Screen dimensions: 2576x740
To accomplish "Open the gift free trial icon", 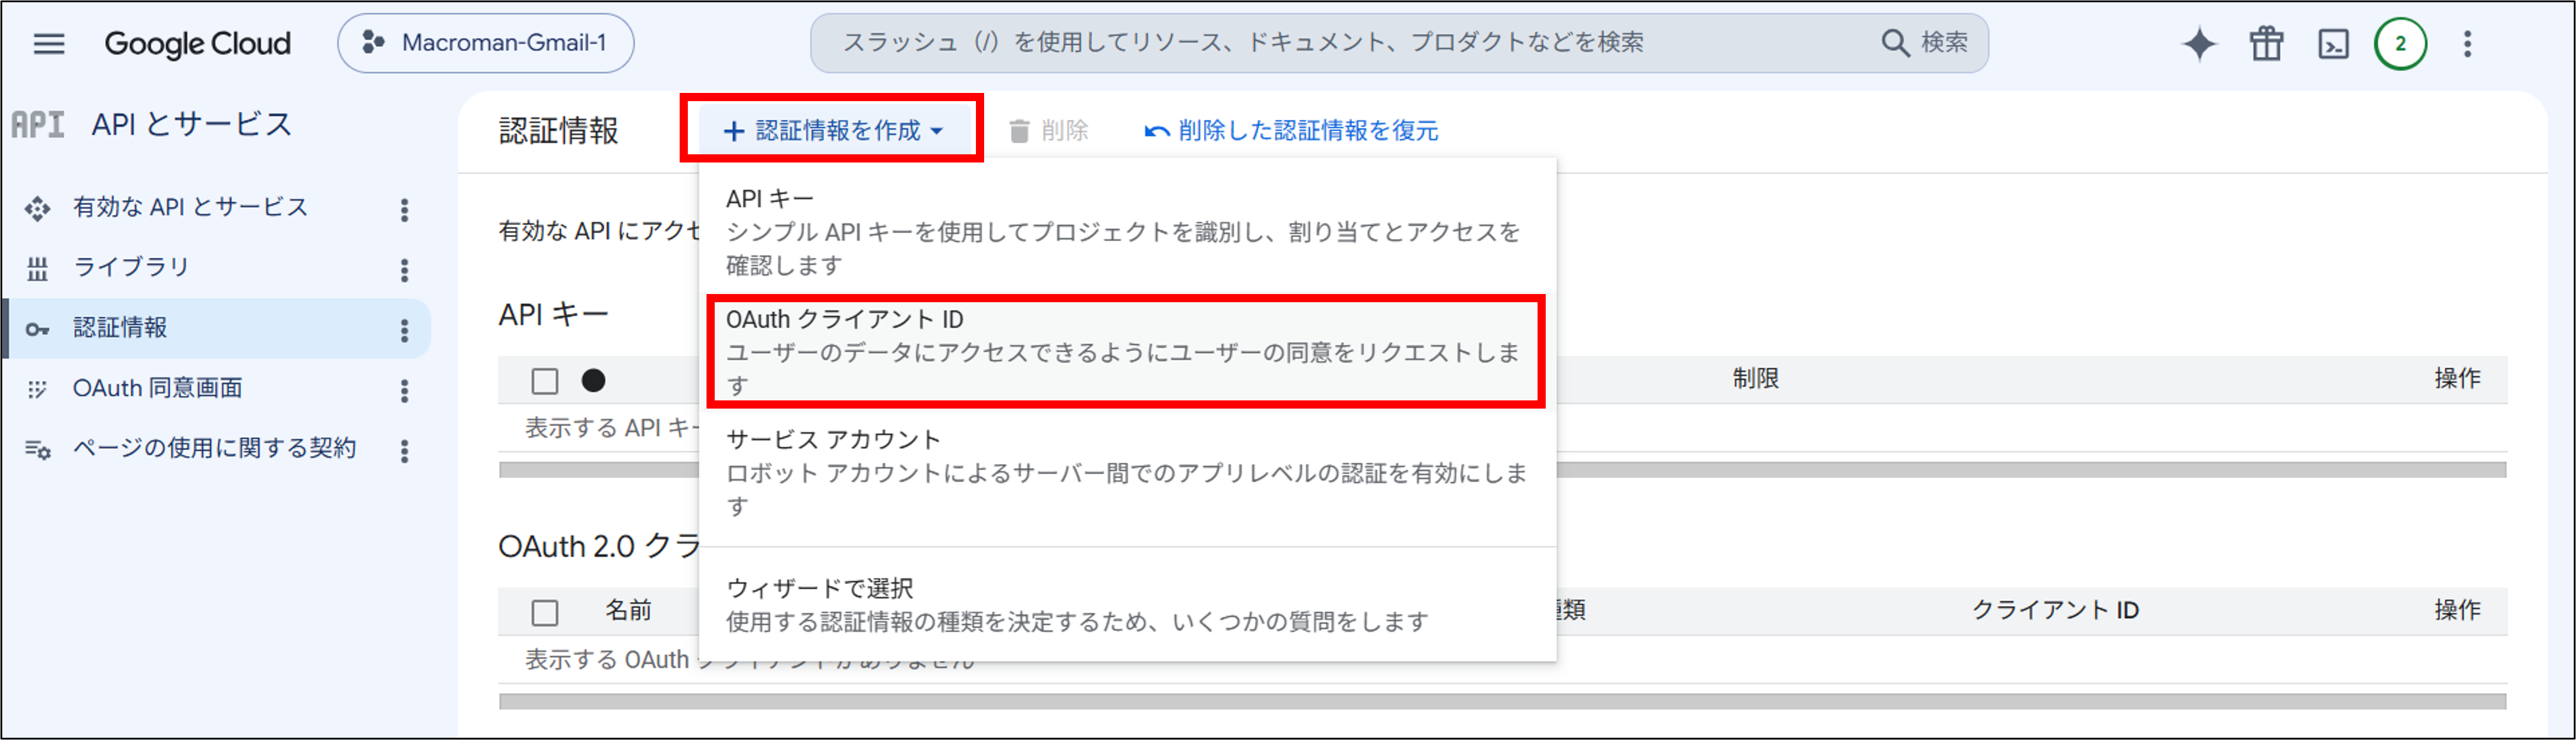I will click(x=2266, y=44).
